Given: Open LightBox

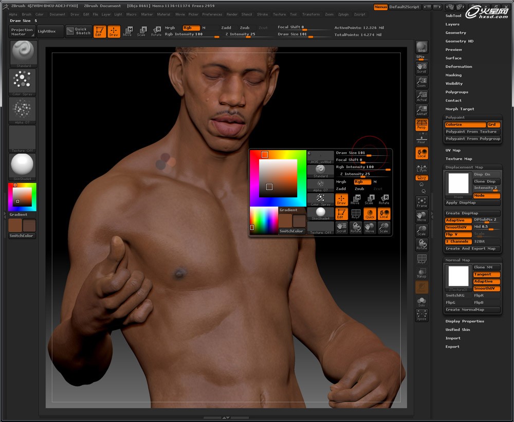Looking at the screenshot, I should [50, 31].
